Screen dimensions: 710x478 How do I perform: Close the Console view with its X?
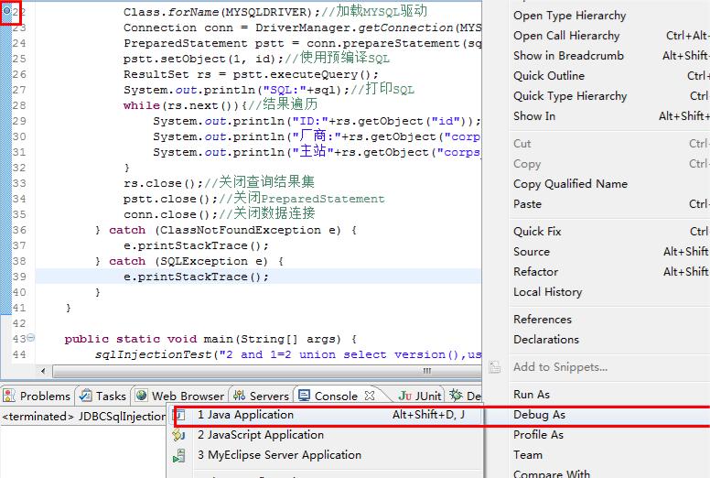coord(370,396)
